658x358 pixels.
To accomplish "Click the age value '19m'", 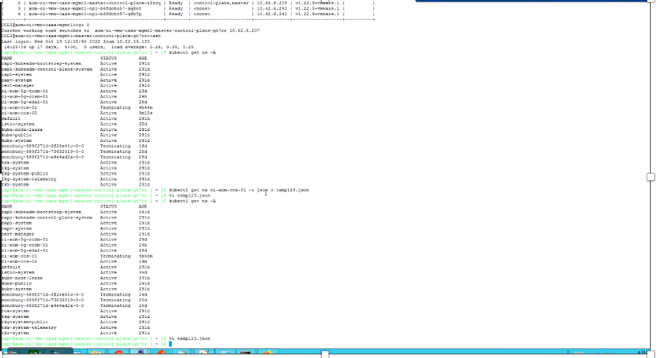I will pos(143,261).
